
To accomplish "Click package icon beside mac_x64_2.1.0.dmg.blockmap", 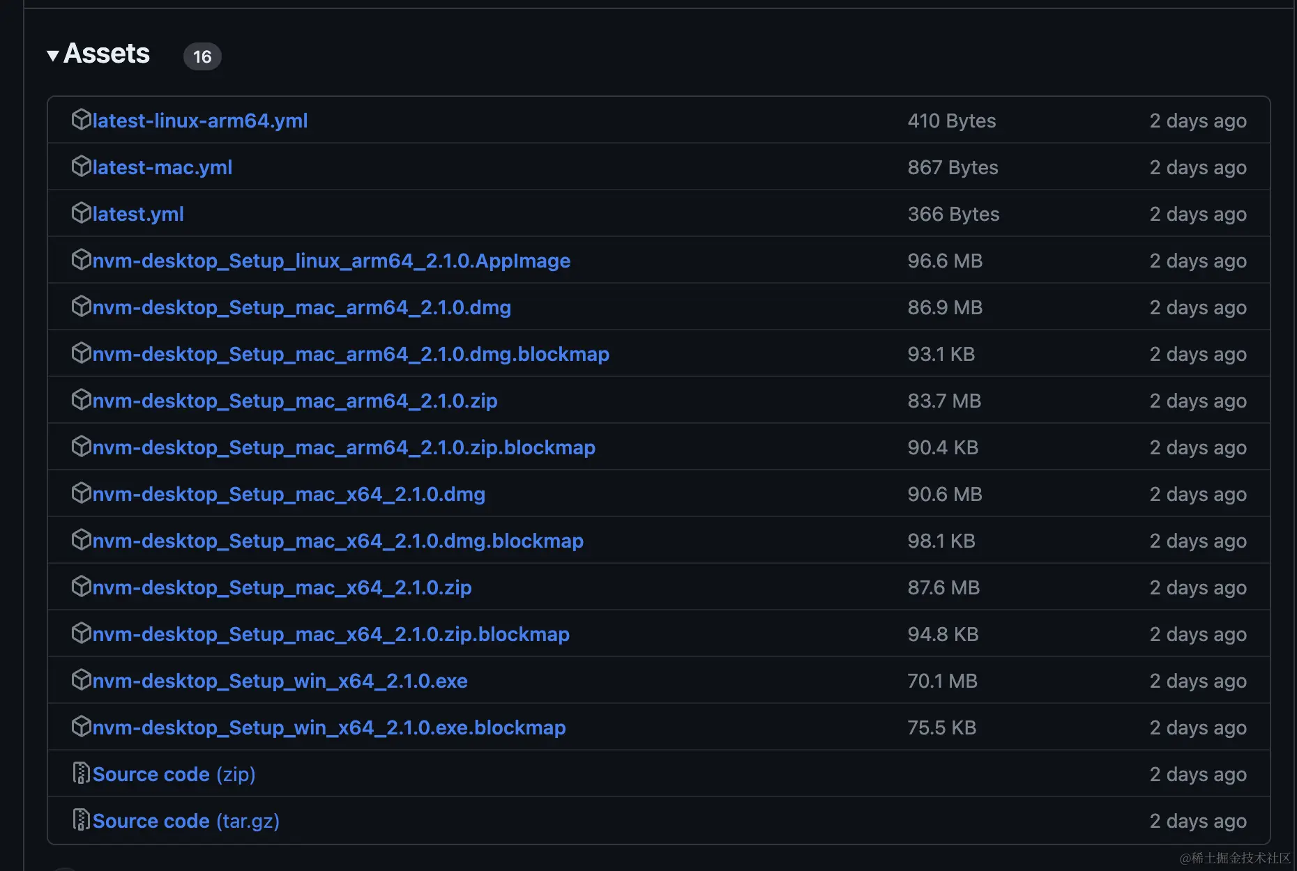I will point(82,540).
